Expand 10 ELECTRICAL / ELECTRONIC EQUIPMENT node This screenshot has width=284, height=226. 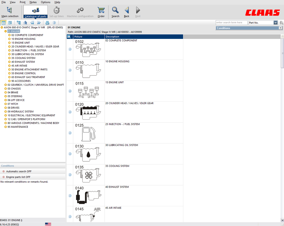click(x=6, y=115)
